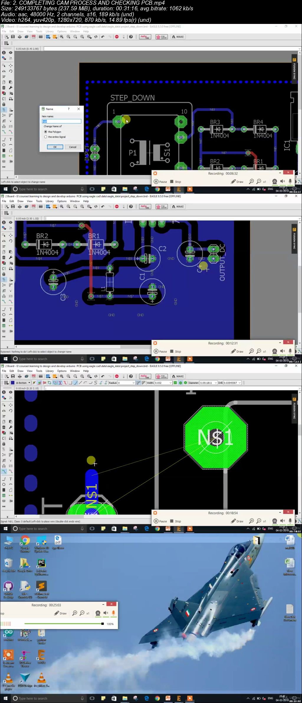This screenshot has height=703, width=302.
Task: Click the '0.05 inch (0.45 2.90)' coordinate readout
Action: click(27, 49)
